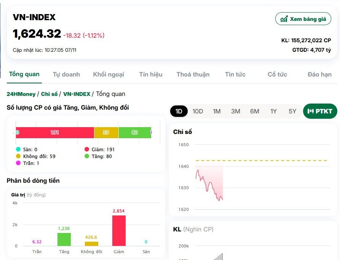This screenshot has height=260, width=340.
Task: Open the Khối ngoại tab
Action: pos(109,74)
